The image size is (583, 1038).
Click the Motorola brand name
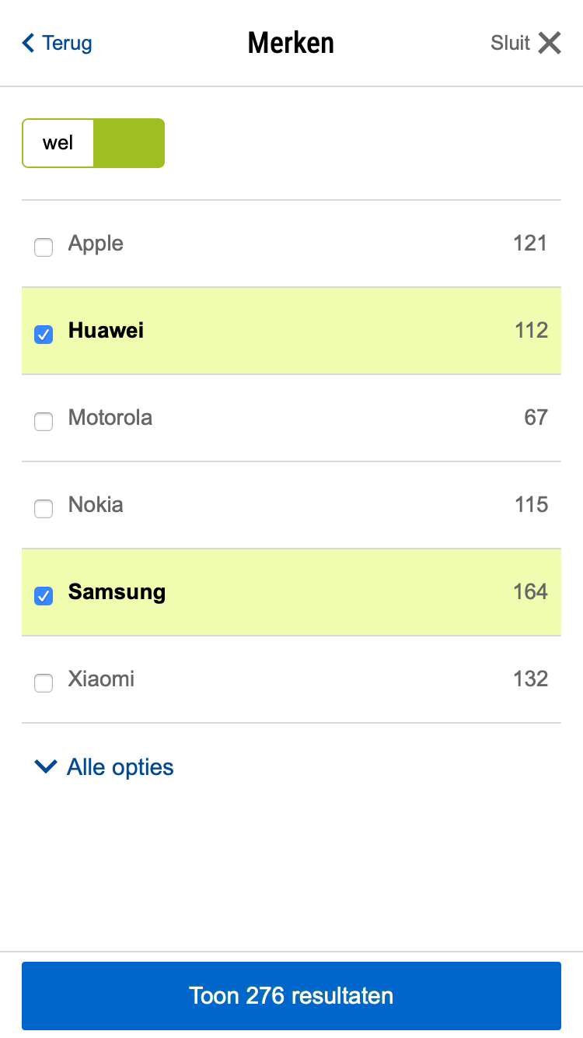pos(110,418)
